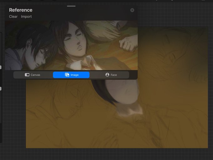The width and height of the screenshot is (213, 160).
Task: Click the Reference panel drag handle
Action: [x=71, y=6]
